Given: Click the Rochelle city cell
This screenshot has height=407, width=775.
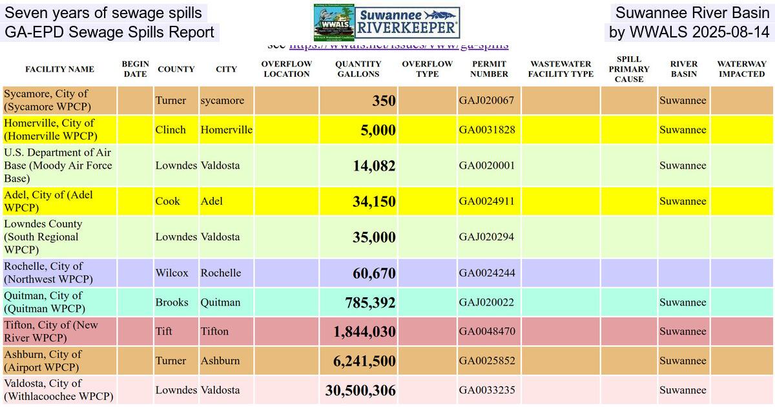Looking at the screenshot, I should [226, 273].
